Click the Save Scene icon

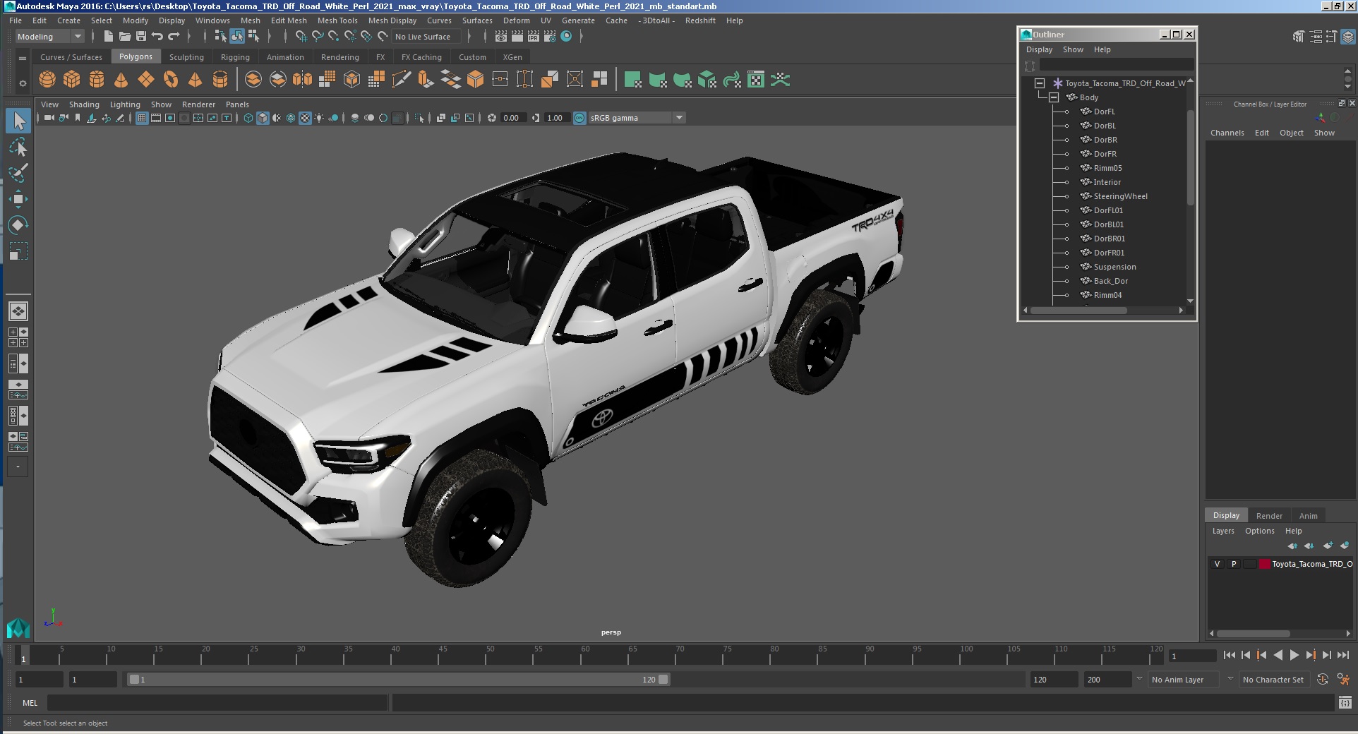click(x=141, y=36)
